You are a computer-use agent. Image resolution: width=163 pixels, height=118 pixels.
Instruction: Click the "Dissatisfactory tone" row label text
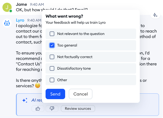tap(74, 68)
